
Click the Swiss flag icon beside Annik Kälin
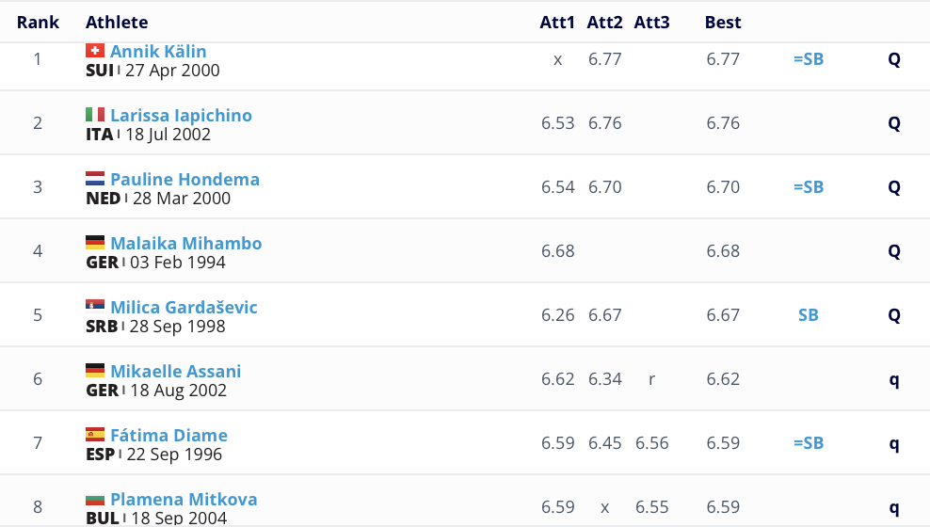95,51
